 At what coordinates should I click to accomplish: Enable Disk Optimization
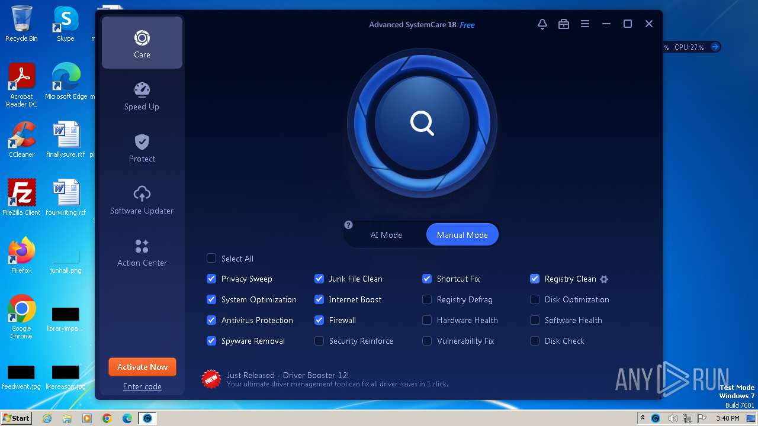(535, 299)
